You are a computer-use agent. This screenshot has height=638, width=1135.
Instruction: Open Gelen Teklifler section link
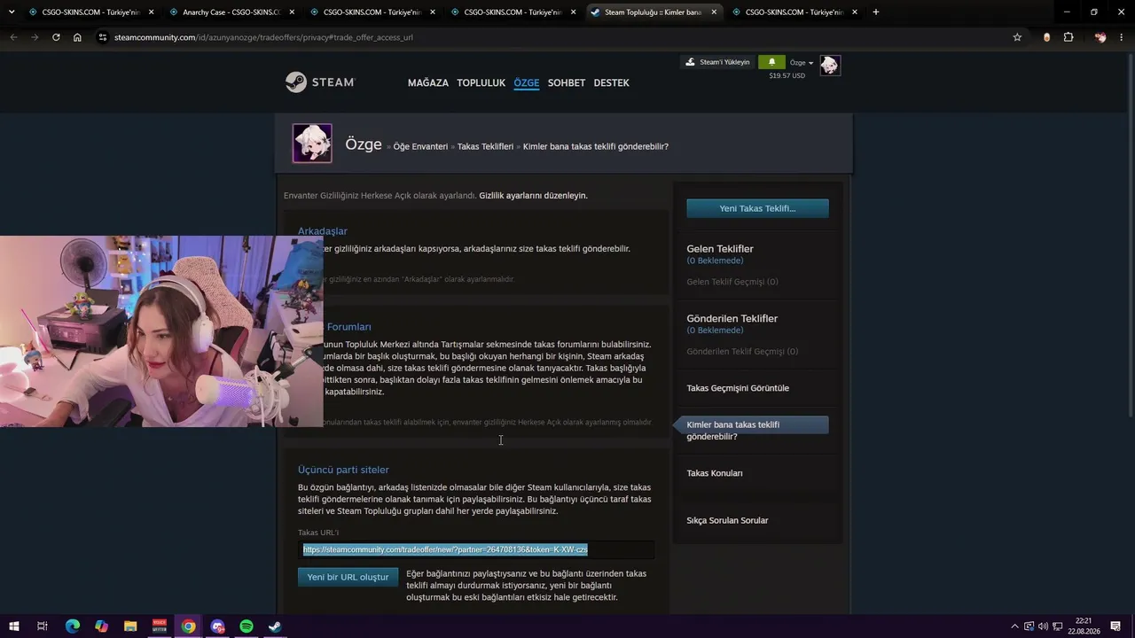(x=720, y=249)
